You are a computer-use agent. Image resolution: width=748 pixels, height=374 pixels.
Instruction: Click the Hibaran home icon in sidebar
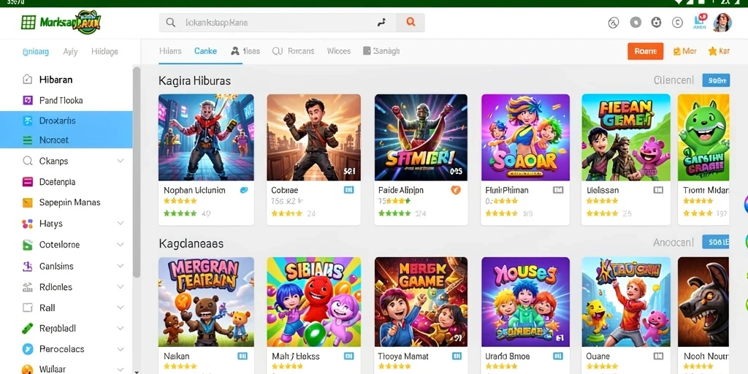28,80
